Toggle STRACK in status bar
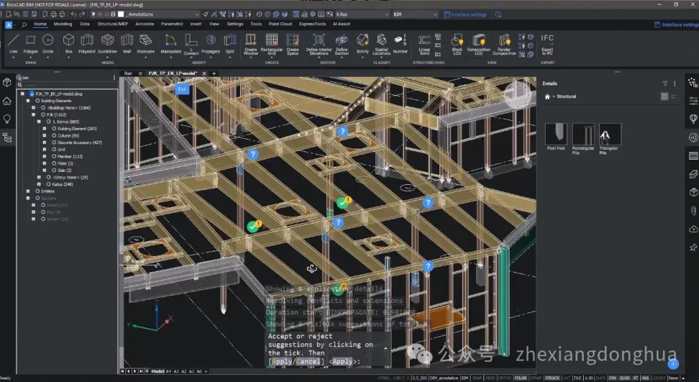 [x=552, y=378]
